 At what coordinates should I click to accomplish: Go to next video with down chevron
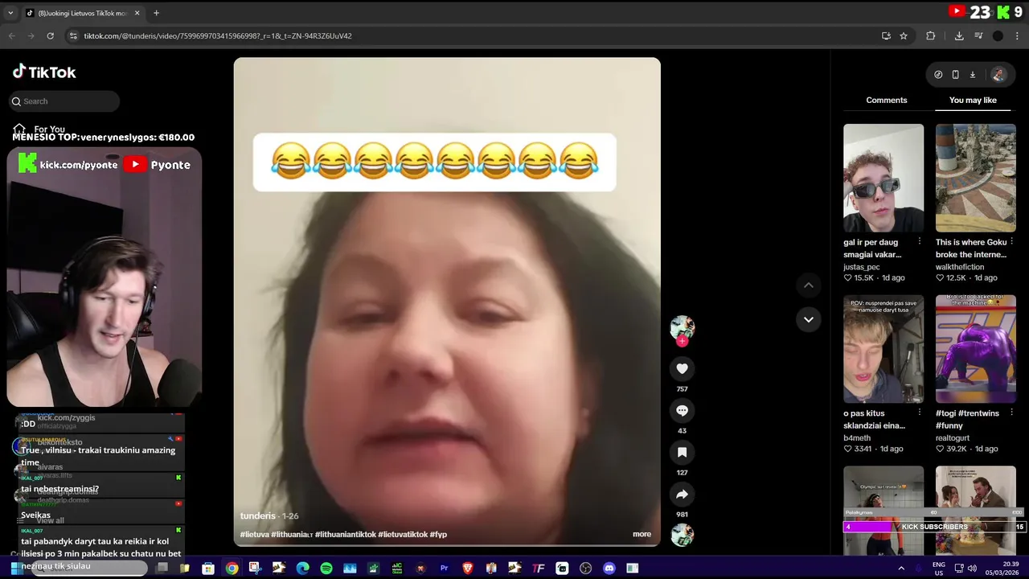pos(808,319)
